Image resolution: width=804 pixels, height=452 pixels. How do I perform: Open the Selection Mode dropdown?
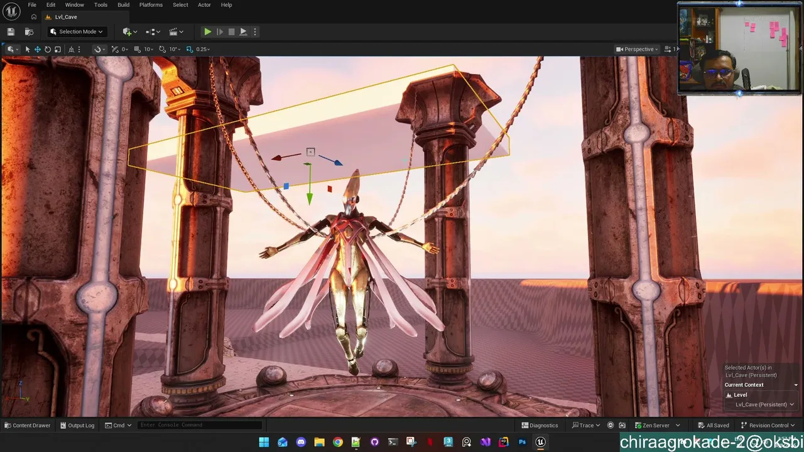[76, 31]
